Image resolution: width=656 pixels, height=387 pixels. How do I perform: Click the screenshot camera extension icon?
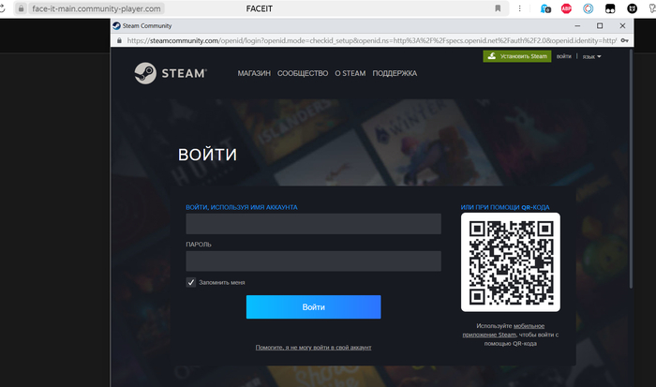coord(544,8)
